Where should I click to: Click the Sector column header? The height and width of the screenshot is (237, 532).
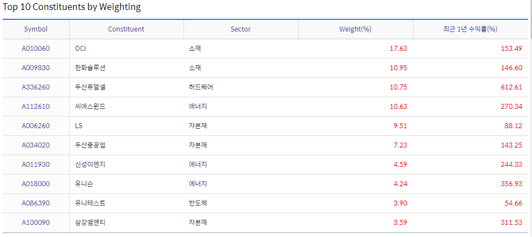pos(241,29)
